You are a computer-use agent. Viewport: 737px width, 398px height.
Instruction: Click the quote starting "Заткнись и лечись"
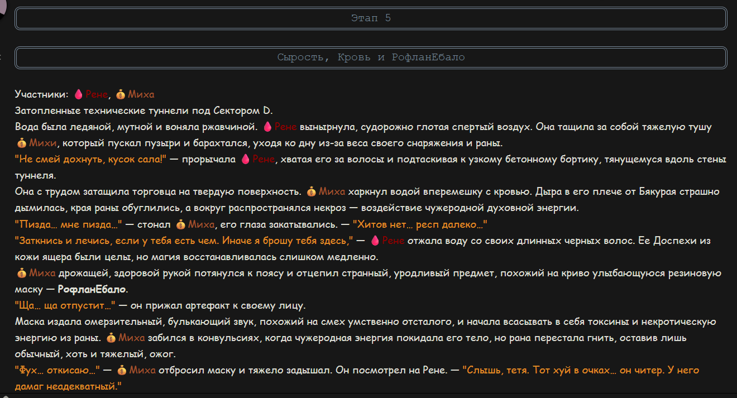coord(185,241)
